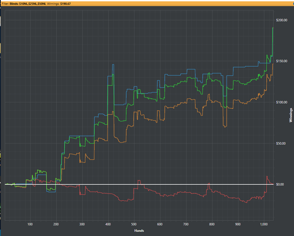Click the 500 hands x-axis tick label
This screenshot has width=294, height=236.
coord(134,224)
